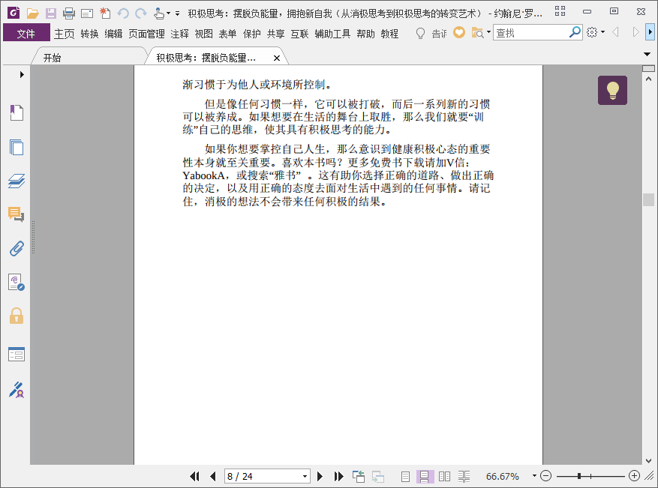
Task: Open the tab list dropdown arrow
Action: pos(647,55)
